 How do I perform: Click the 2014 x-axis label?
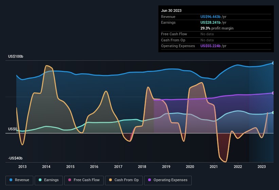[46, 167]
